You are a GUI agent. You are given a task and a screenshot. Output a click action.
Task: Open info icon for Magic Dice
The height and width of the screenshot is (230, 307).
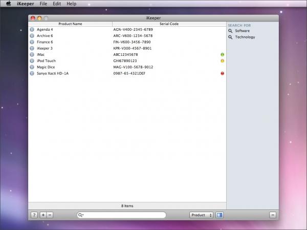point(32,67)
